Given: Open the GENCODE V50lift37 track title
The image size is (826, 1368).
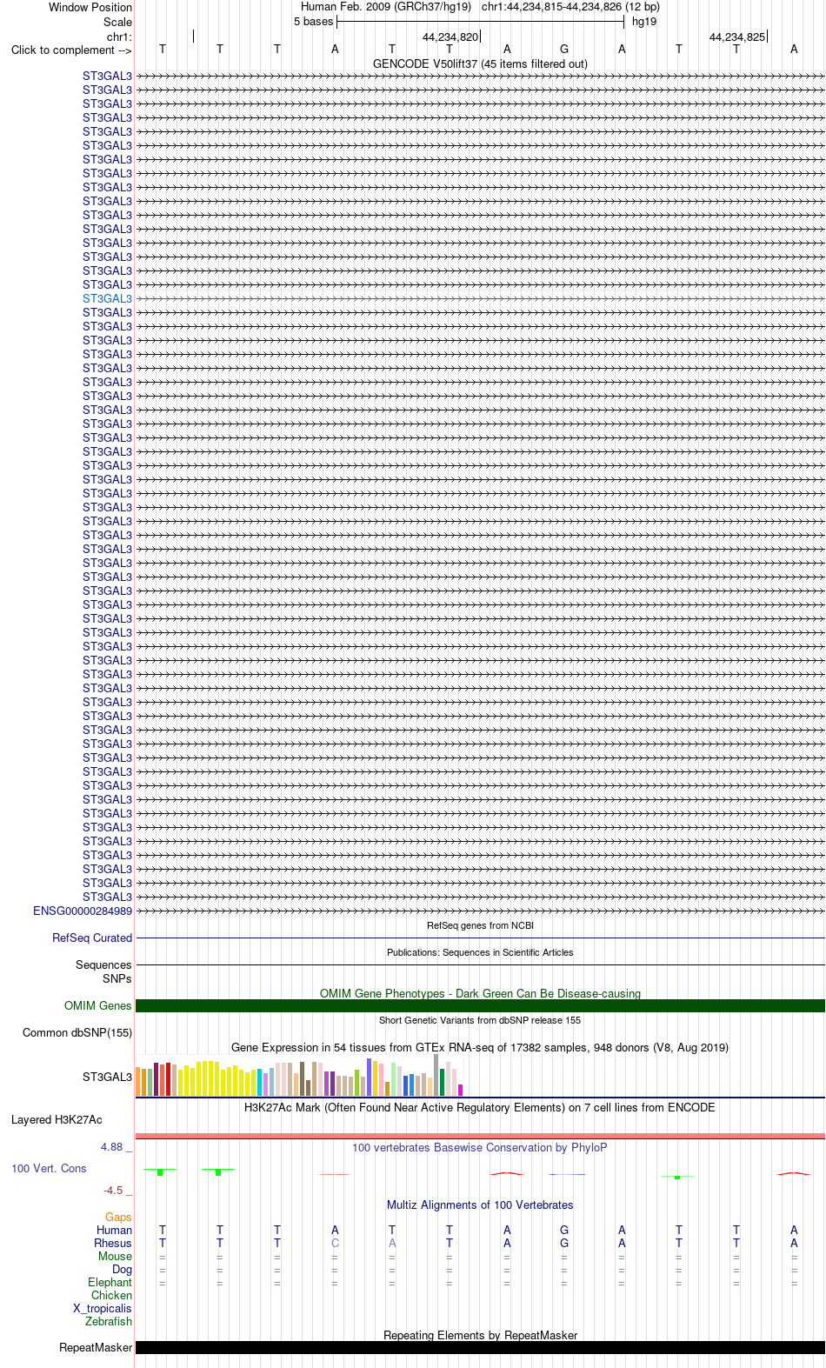Looking at the screenshot, I should [x=480, y=63].
